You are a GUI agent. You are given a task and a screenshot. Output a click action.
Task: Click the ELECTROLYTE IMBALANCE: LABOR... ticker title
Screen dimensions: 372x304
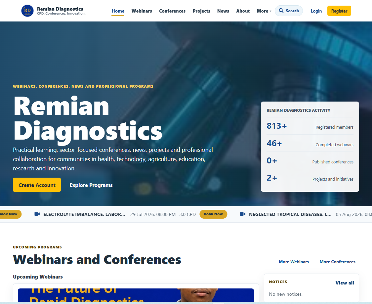[84, 214]
